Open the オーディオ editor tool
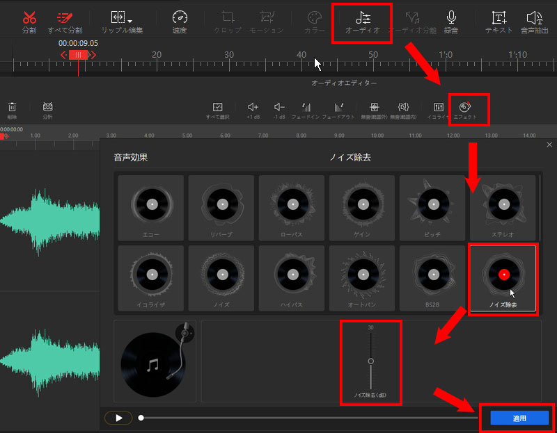557x433 pixels. click(362, 19)
